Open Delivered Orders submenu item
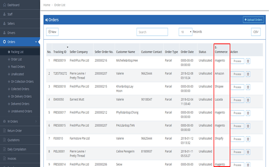 [20, 104]
